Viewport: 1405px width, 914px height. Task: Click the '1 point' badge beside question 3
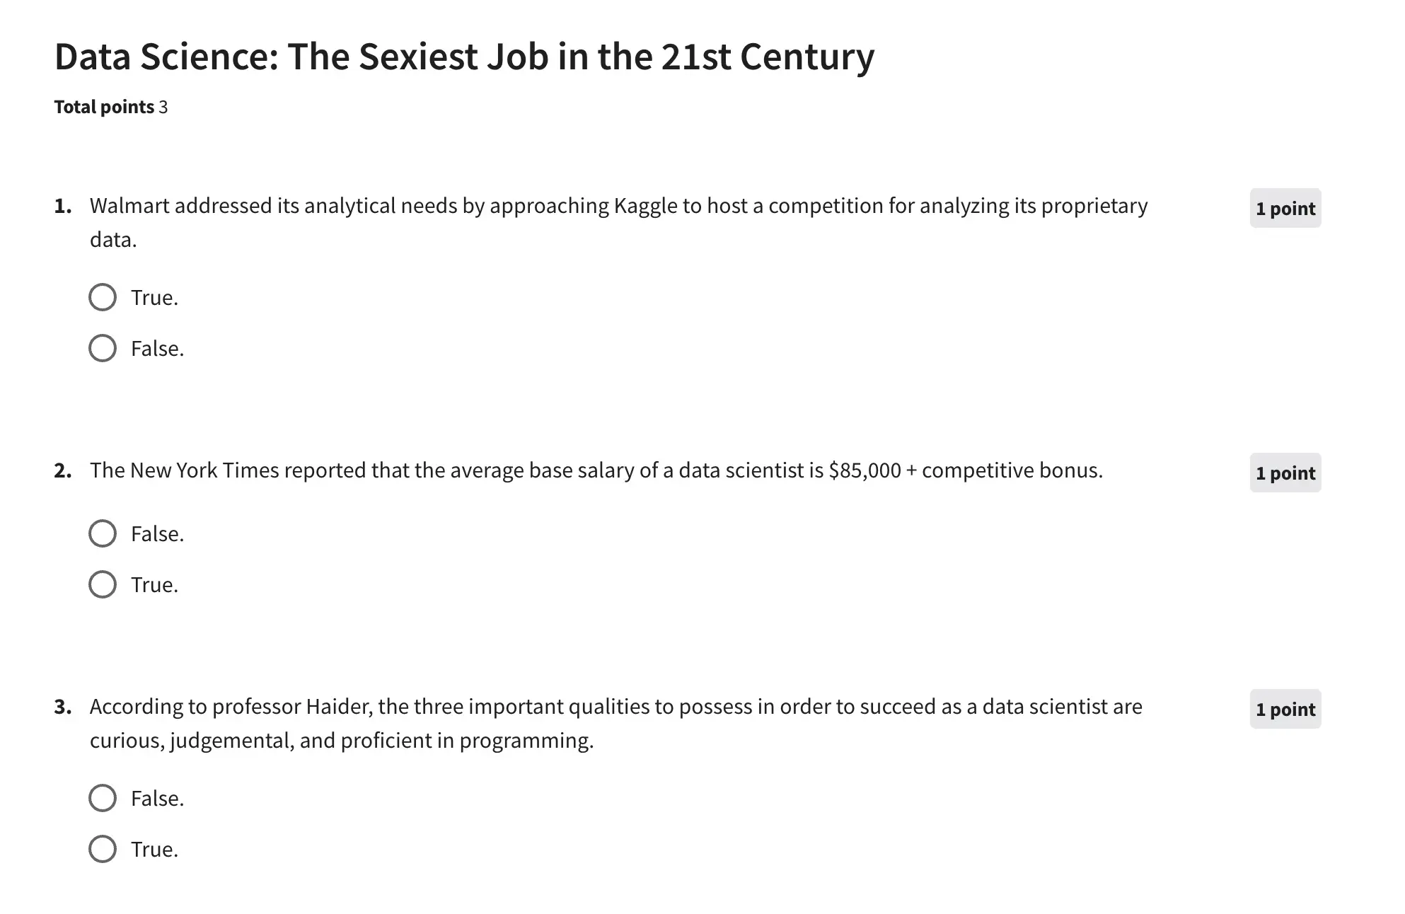(1285, 710)
